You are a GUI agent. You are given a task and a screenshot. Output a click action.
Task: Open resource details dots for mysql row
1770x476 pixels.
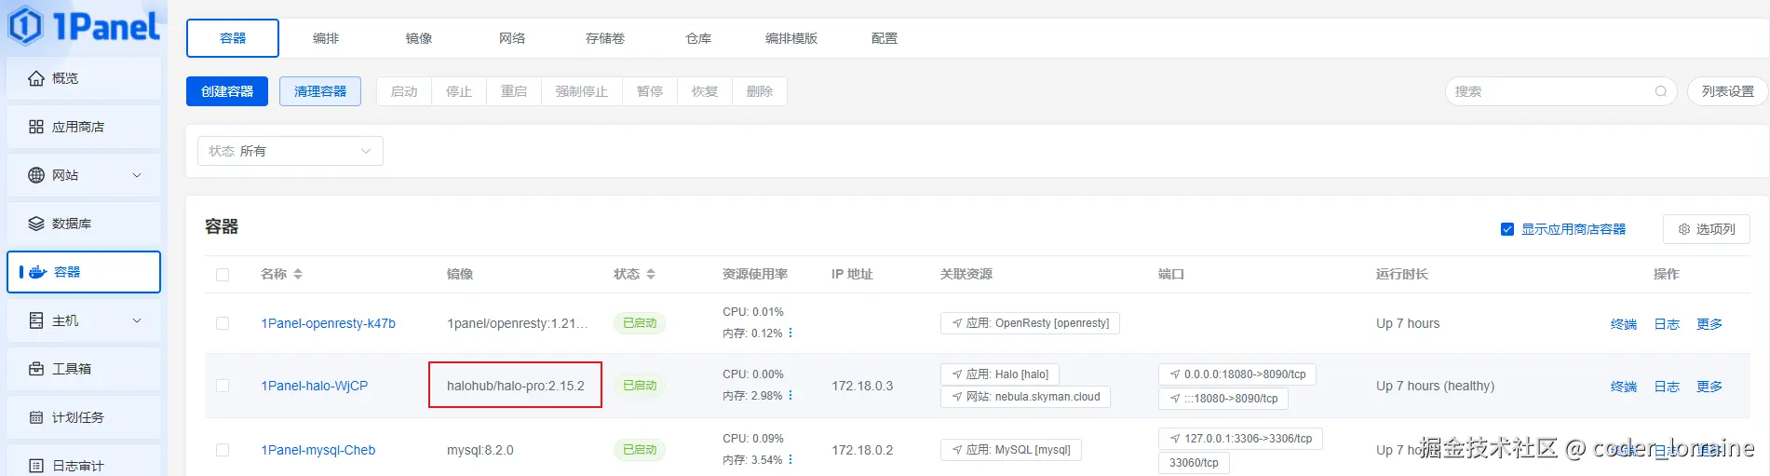[790, 460]
